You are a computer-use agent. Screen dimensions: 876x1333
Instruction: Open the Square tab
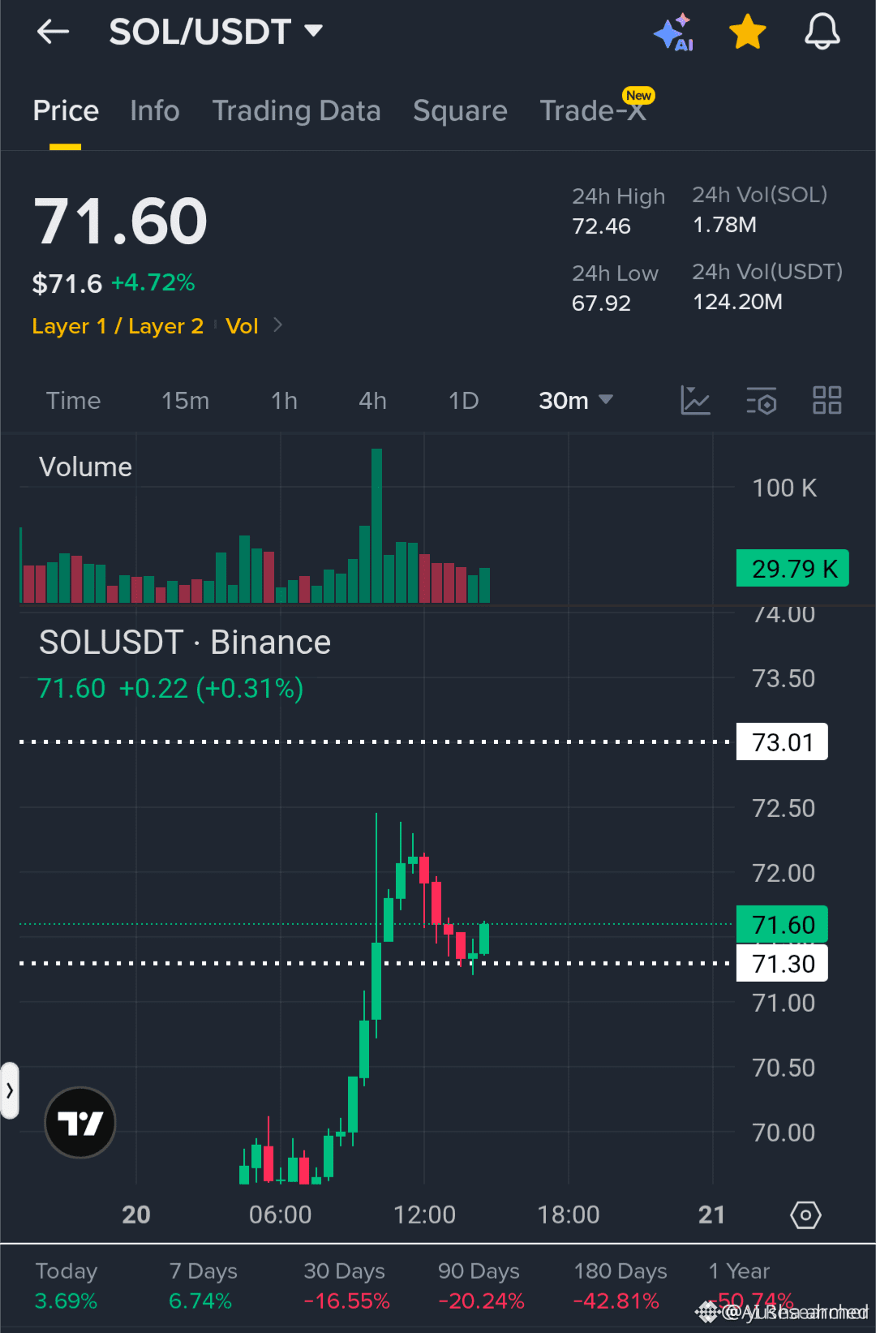point(460,110)
